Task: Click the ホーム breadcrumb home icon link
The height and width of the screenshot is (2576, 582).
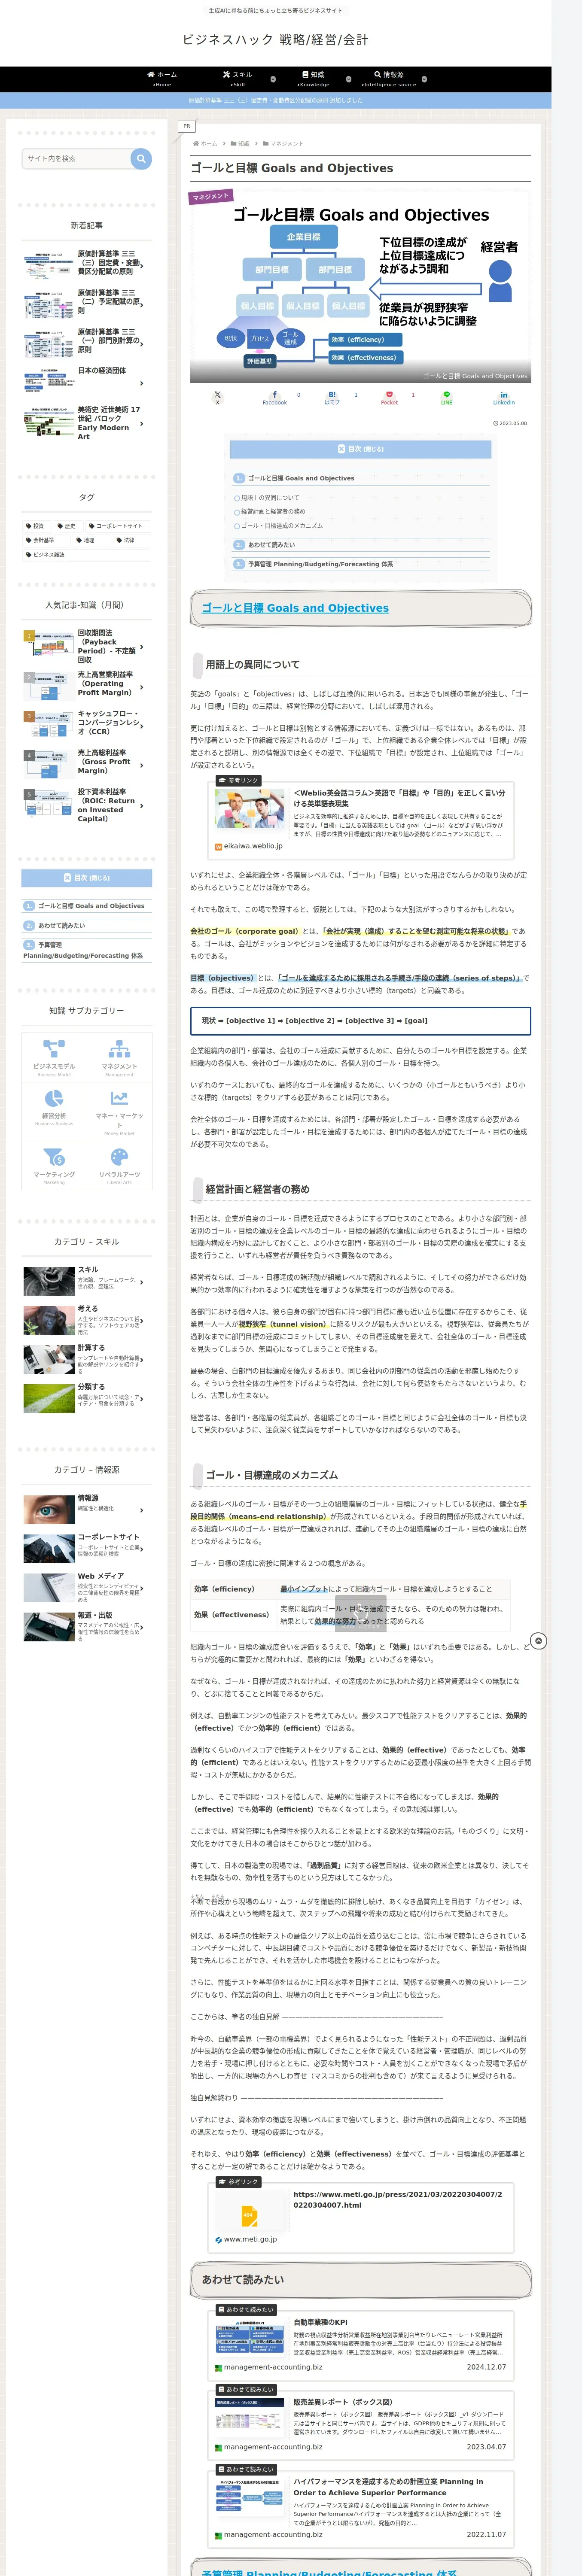Action: 205,144
